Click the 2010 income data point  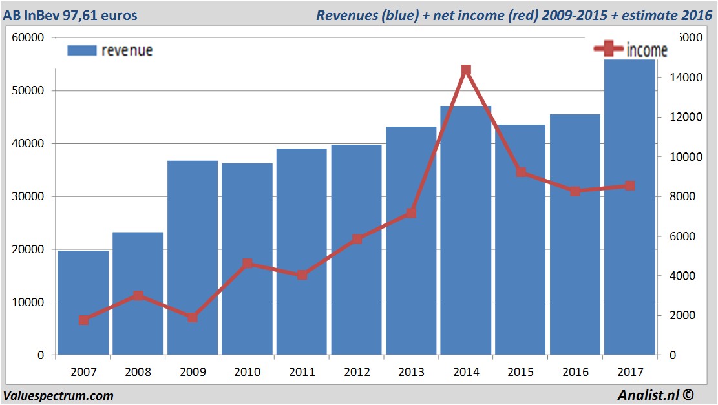pos(248,263)
